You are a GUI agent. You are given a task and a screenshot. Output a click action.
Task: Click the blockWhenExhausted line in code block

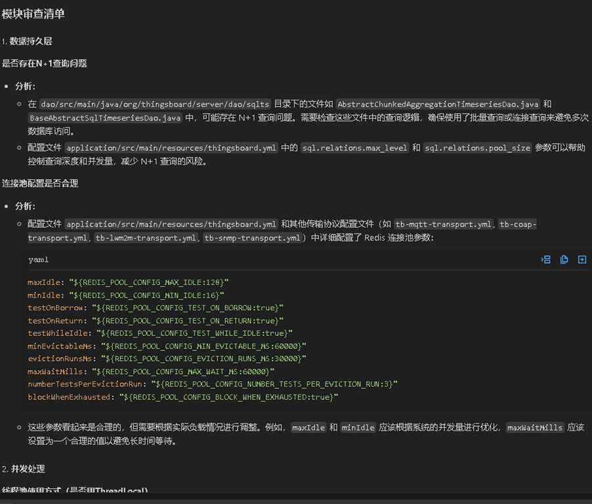tap(182, 397)
